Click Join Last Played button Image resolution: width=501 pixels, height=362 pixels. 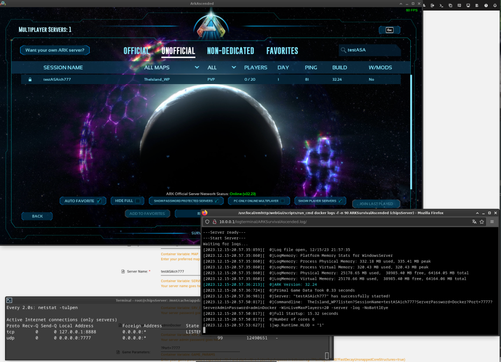(x=376, y=204)
